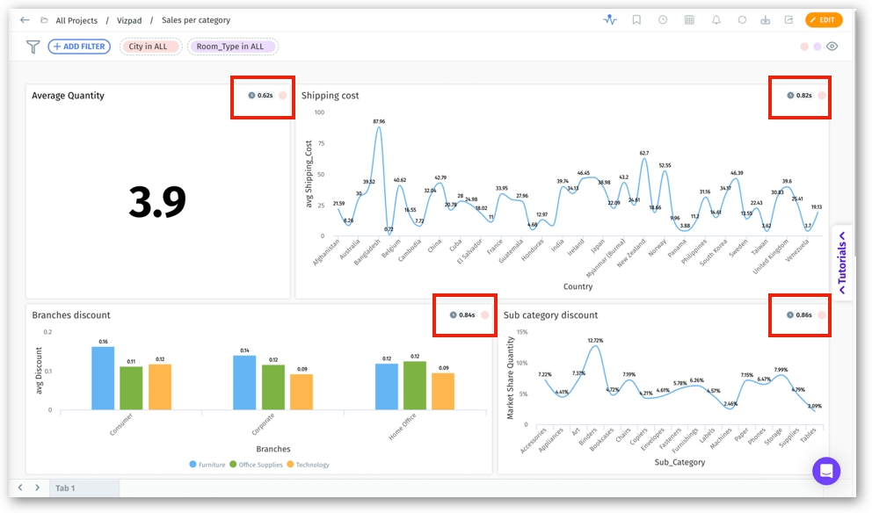872x513 pixels.
Task: Go to All Projects breadcrumb
Action: 77,20
